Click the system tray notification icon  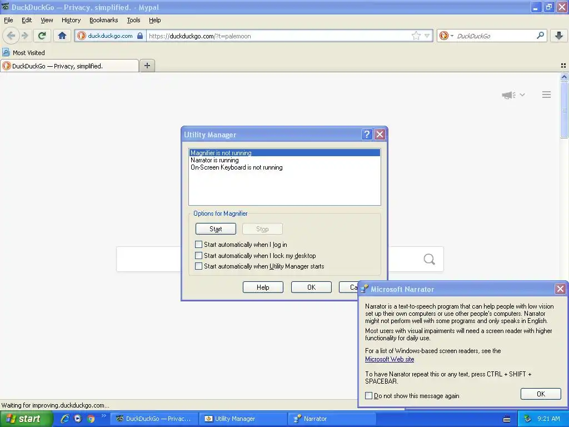coord(528,419)
